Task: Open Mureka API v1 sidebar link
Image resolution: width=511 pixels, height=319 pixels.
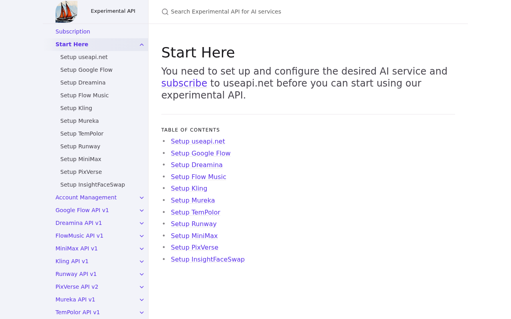Action: 75,299
